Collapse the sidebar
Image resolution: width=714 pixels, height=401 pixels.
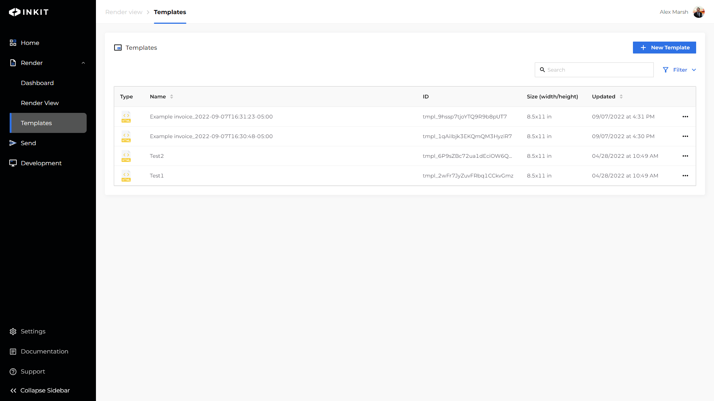coord(40,390)
